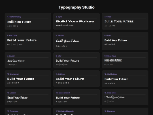Select the '6. Outfit' font label
Image resolution: width=153 pixels, height=115 pixels.
pyautogui.click(x=108, y=35)
